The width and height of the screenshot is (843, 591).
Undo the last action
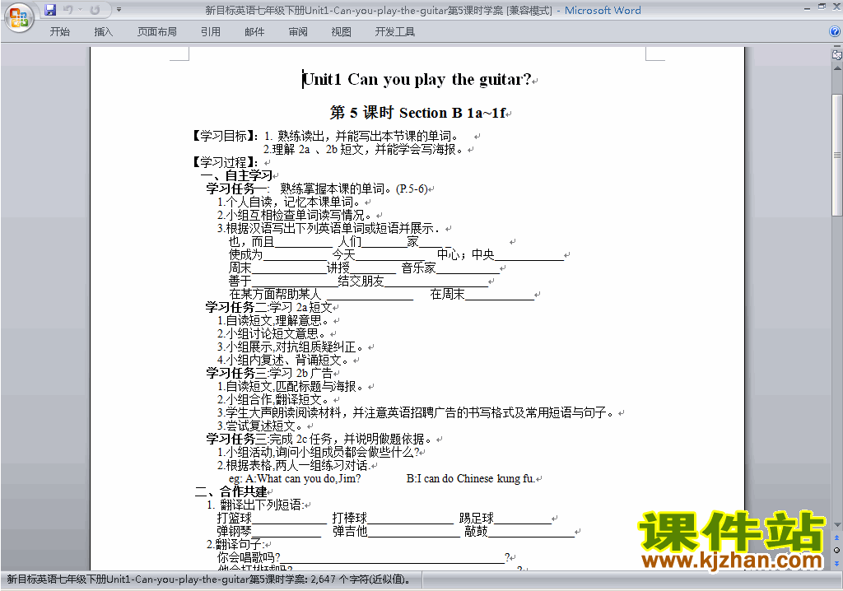point(68,10)
